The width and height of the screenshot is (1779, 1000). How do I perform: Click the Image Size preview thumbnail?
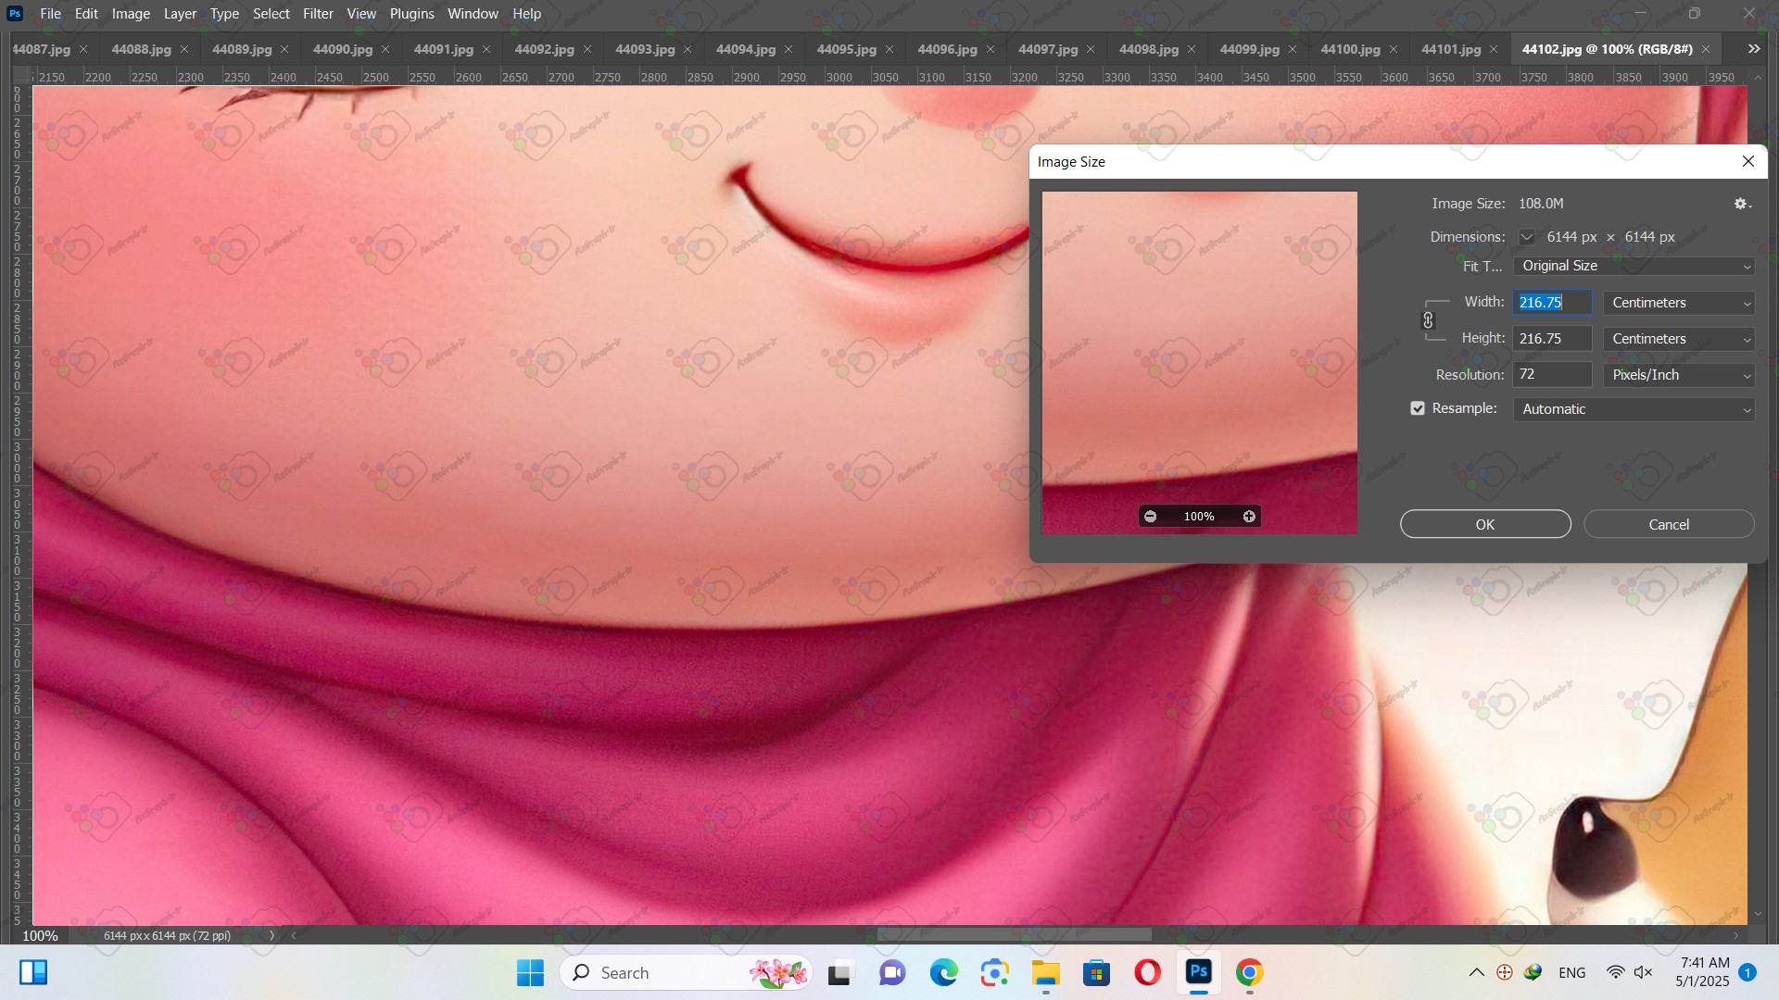pos(1199,362)
